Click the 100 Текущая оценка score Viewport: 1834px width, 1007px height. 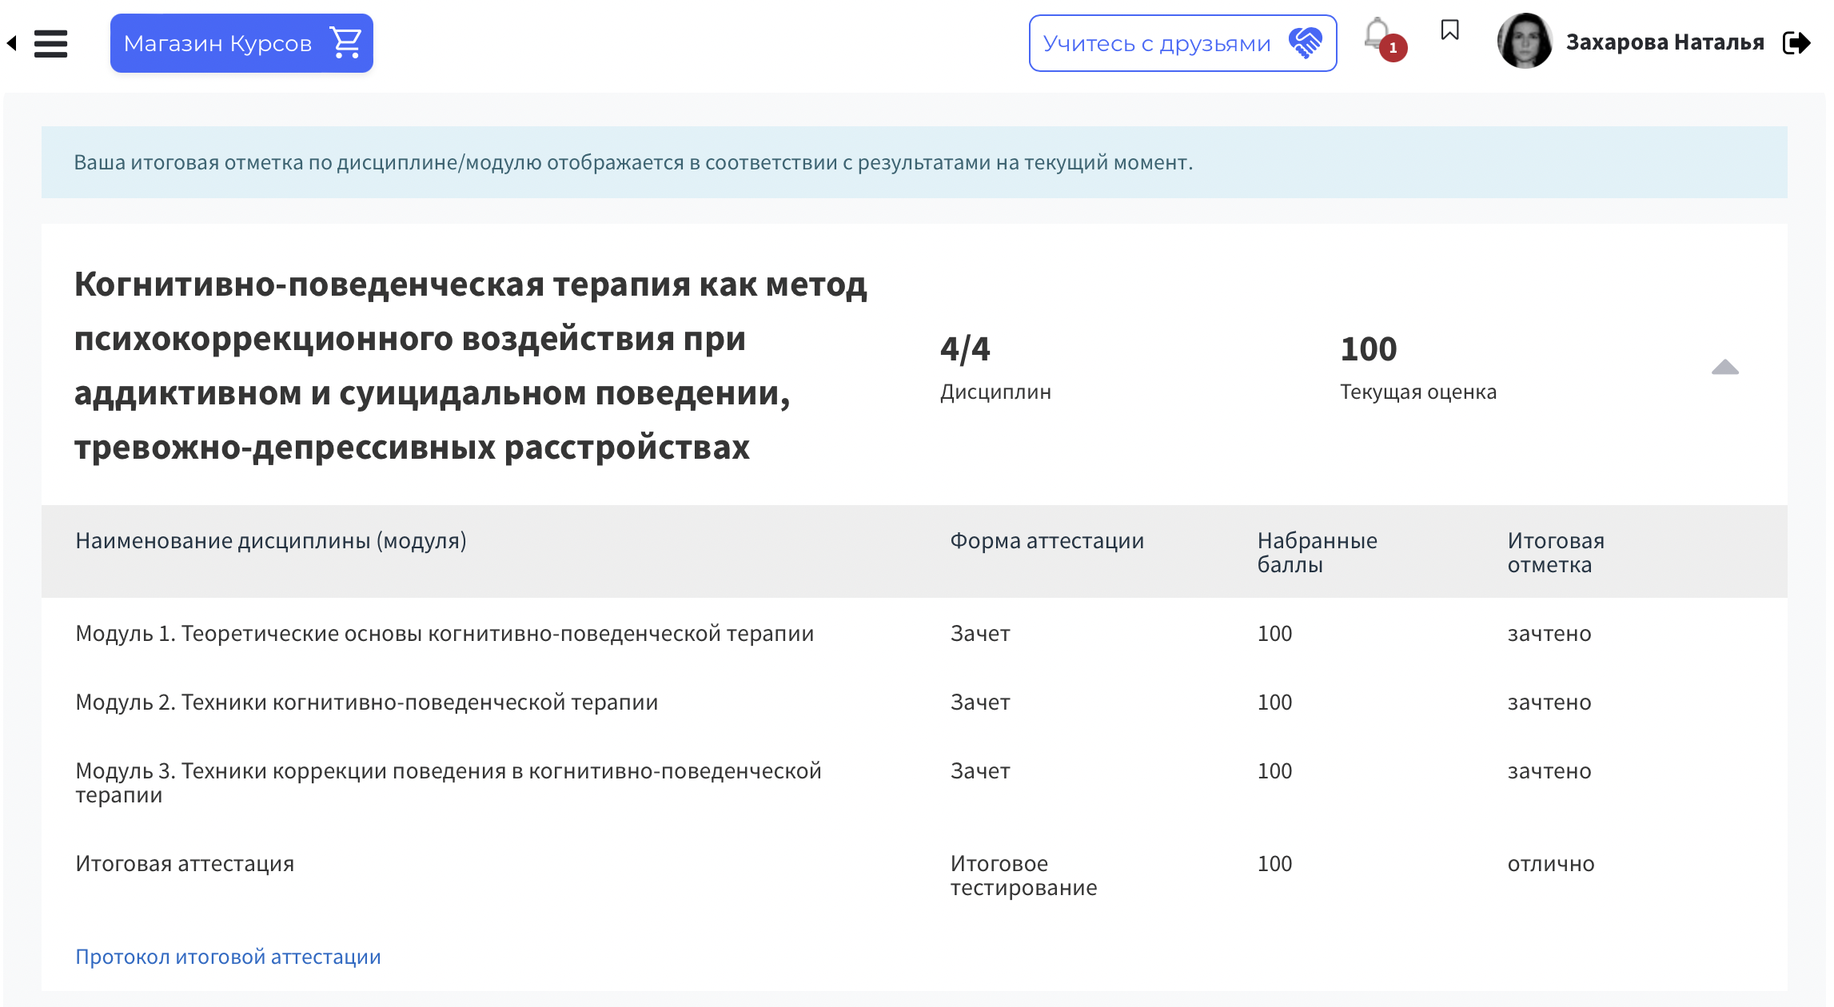pyautogui.click(x=1368, y=349)
